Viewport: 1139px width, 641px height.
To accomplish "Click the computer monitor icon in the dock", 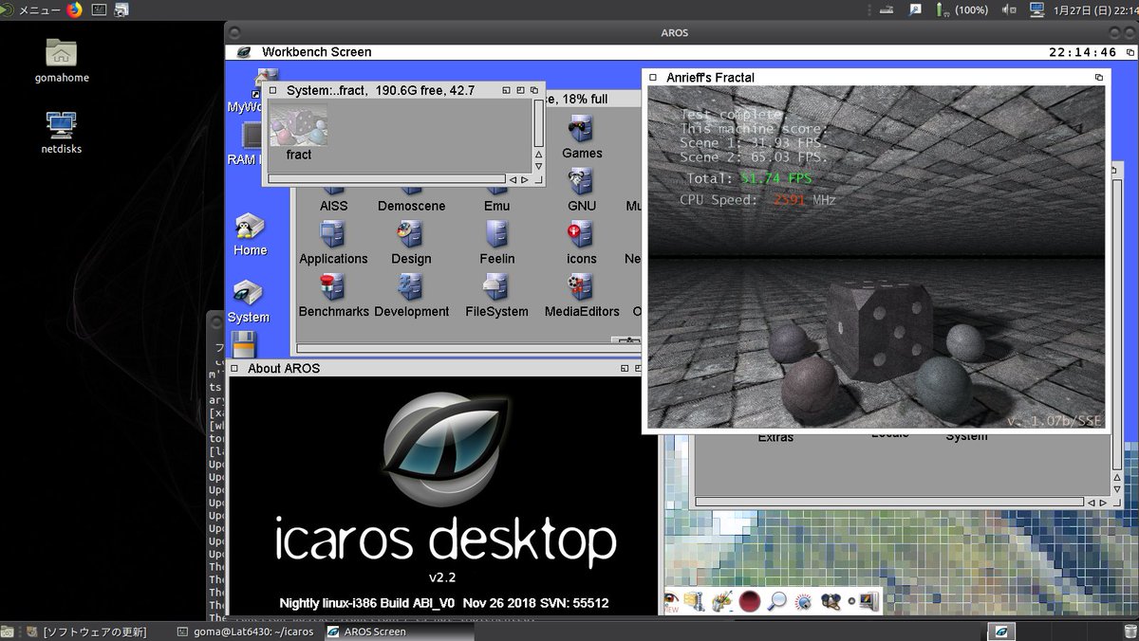I will [x=868, y=600].
